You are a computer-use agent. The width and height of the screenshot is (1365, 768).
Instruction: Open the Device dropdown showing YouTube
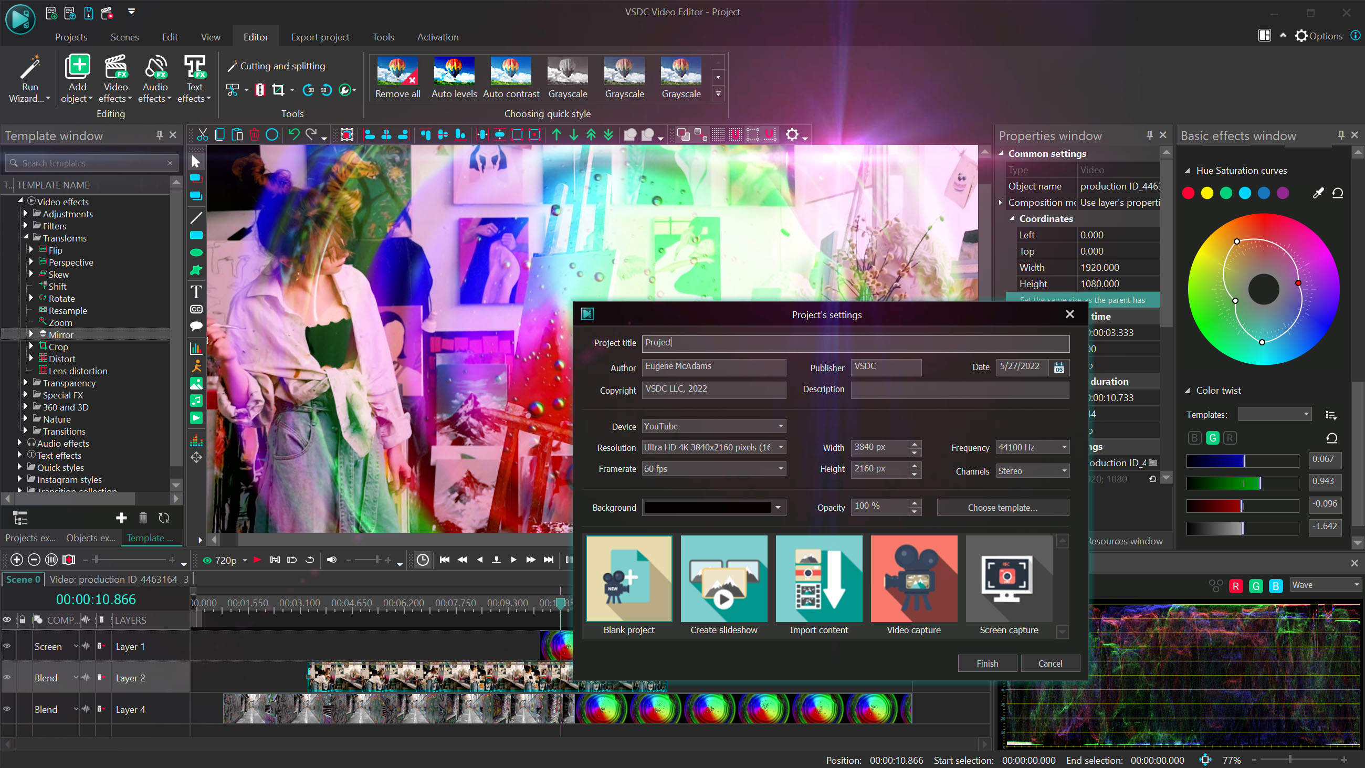713,426
